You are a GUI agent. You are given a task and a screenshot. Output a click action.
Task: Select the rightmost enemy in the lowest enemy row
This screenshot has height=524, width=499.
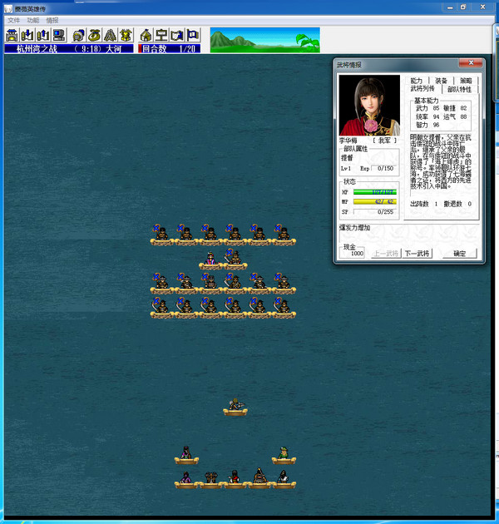click(x=284, y=308)
